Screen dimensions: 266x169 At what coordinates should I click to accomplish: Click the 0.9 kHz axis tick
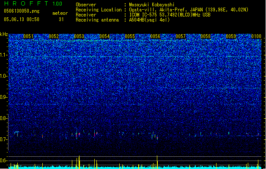pyautogui.click(x=4, y=97)
